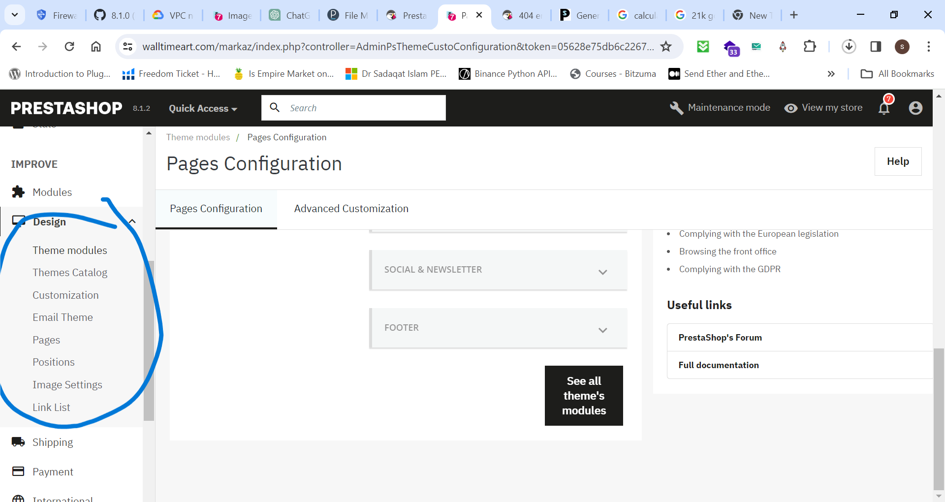The width and height of the screenshot is (945, 502).
Task: Click the browser address bar URL
Action: [x=398, y=46]
